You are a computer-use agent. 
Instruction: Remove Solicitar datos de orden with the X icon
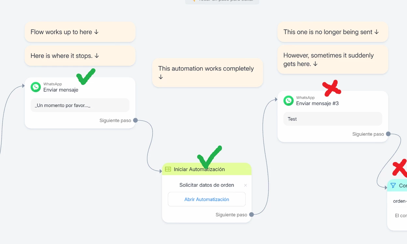coord(245,185)
